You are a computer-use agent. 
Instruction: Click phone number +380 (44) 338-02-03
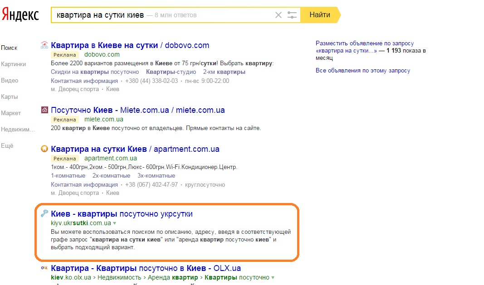pos(151,81)
